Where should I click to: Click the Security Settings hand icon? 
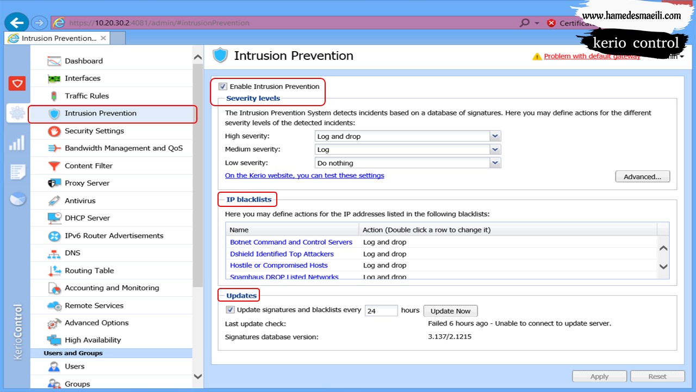click(54, 131)
